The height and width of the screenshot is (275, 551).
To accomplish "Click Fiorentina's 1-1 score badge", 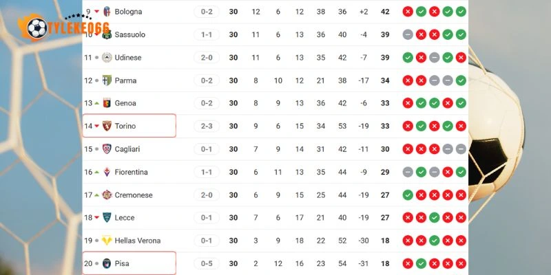I will (207, 172).
